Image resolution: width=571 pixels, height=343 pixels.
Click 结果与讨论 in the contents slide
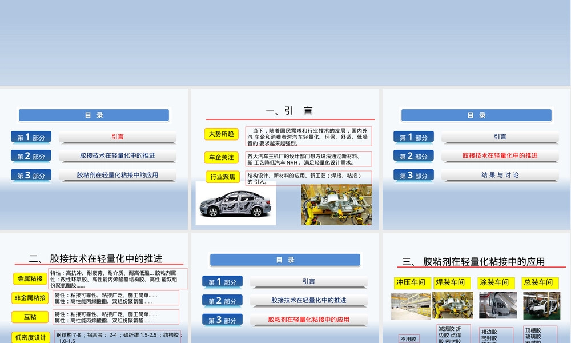click(500, 175)
